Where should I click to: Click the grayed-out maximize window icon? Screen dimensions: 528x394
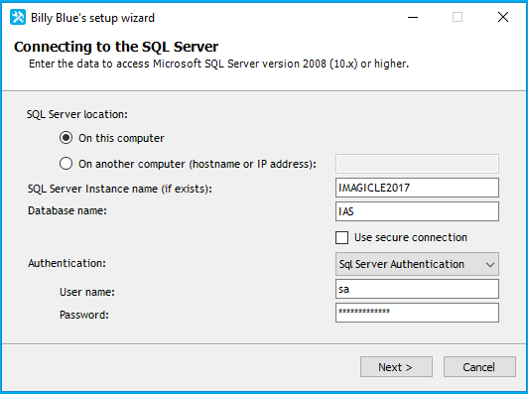[458, 17]
